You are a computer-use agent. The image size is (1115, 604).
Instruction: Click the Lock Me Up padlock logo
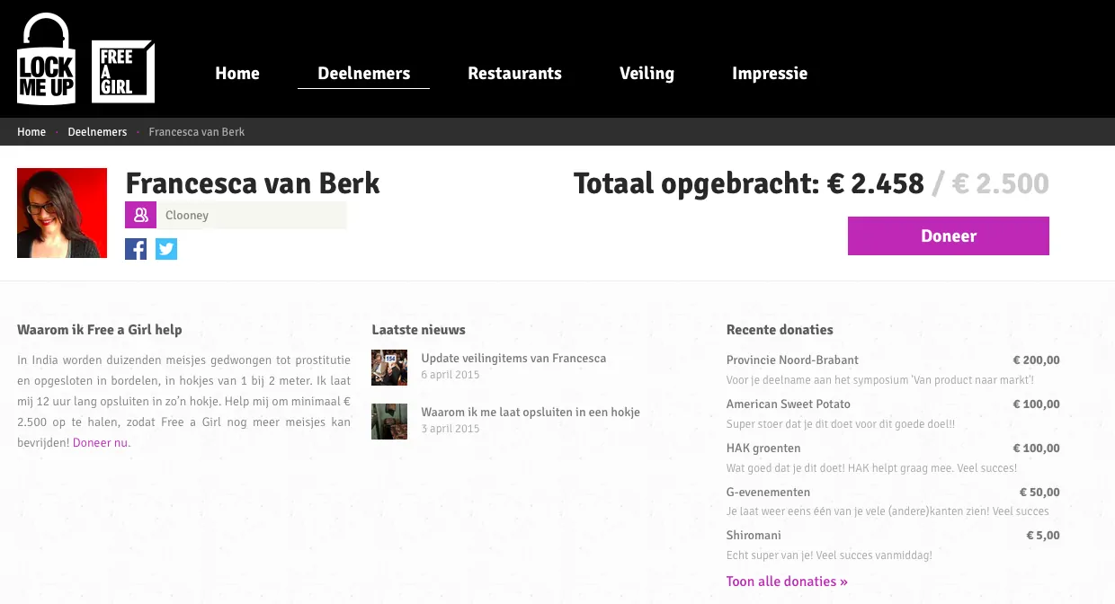(46, 60)
